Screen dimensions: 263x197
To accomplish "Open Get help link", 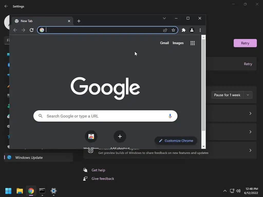I will point(98,170).
